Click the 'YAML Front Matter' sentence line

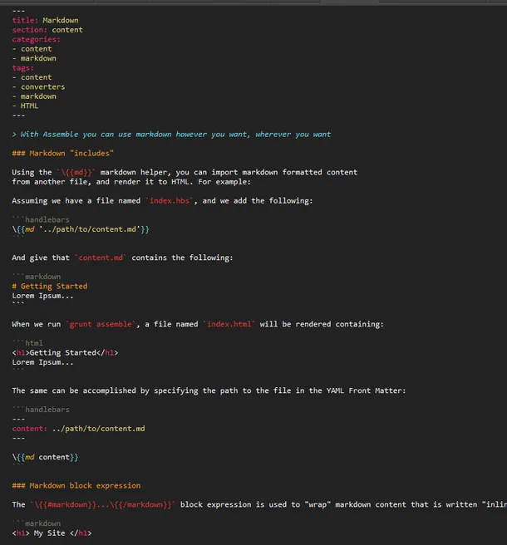coord(209,390)
